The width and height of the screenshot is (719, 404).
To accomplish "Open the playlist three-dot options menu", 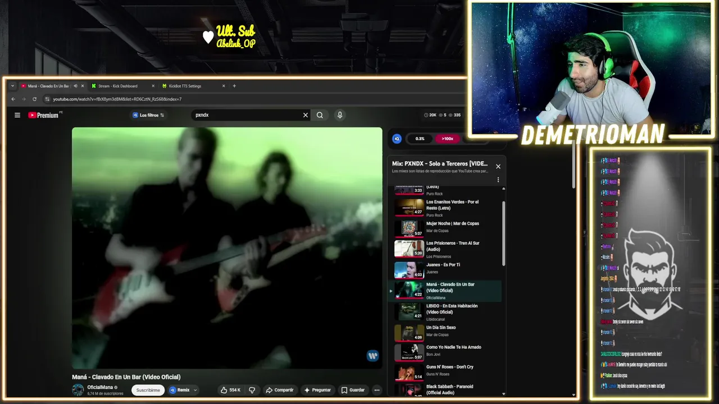I will click(x=498, y=180).
